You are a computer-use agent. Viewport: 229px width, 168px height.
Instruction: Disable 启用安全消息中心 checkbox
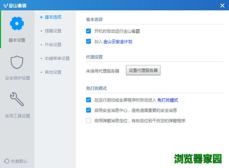point(89,110)
